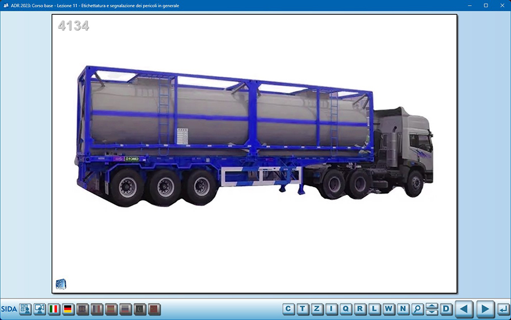Screen dimensions: 511x320
Task: Select the Chinese flag language button
Action: point(154,309)
